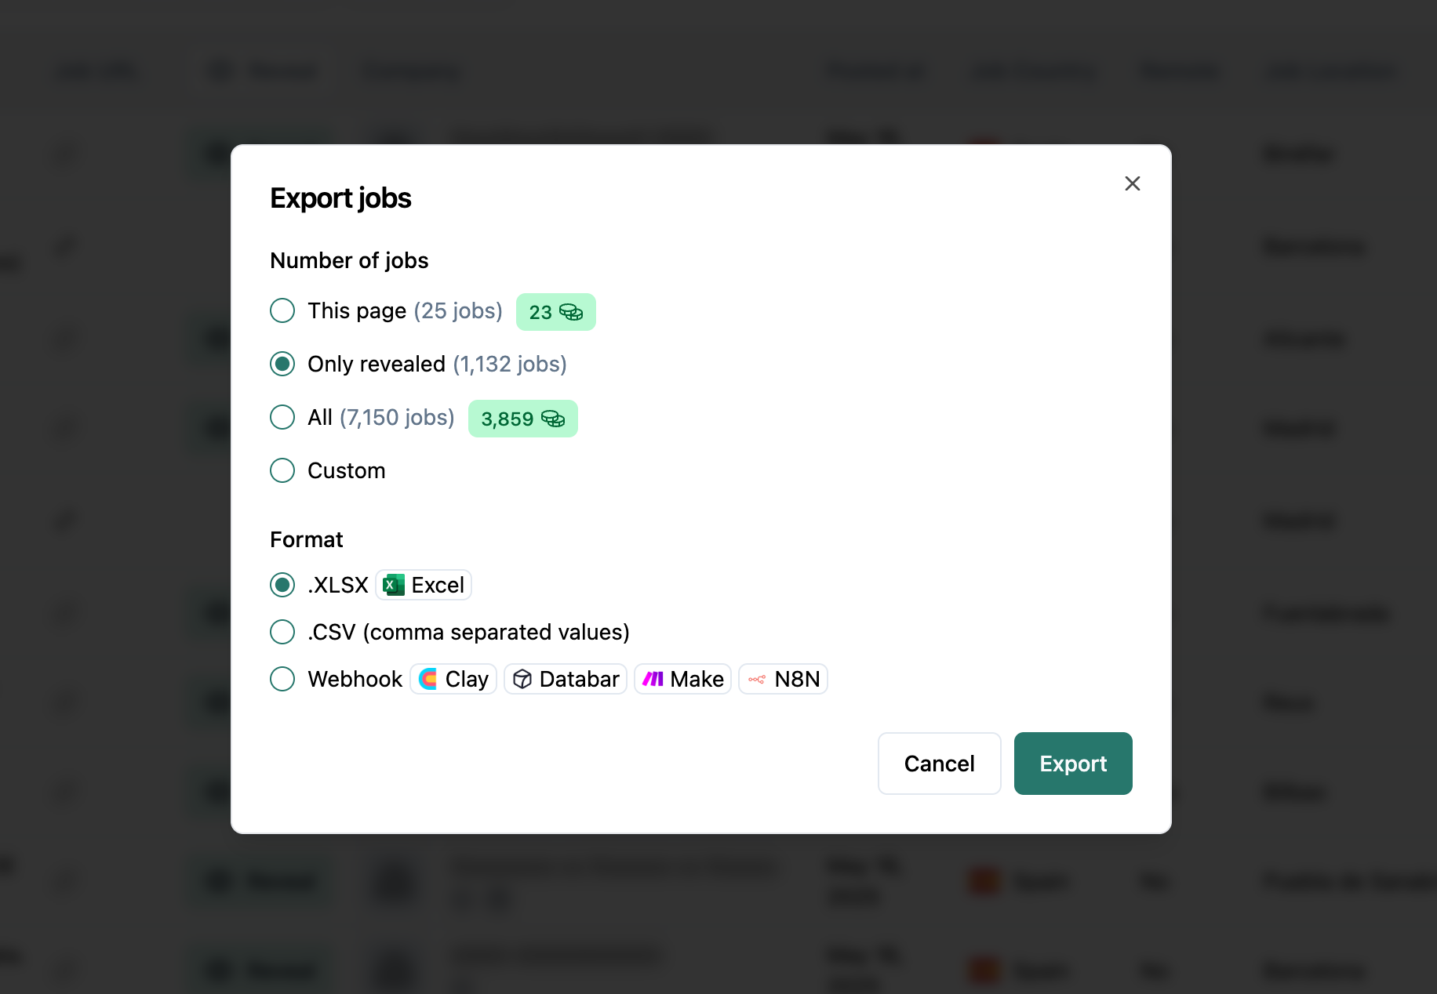Click the 23 credits coin badge
The height and width of the screenshot is (994, 1437).
pos(555,312)
